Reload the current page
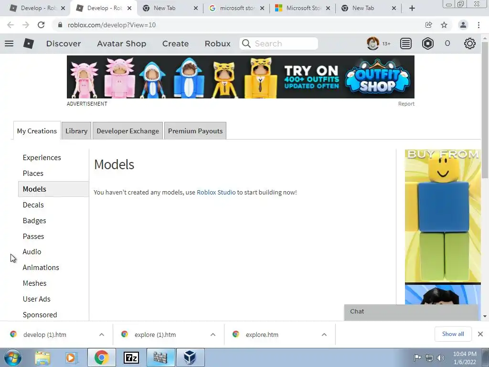Image resolution: width=489 pixels, height=367 pixels. pos(41,25)
